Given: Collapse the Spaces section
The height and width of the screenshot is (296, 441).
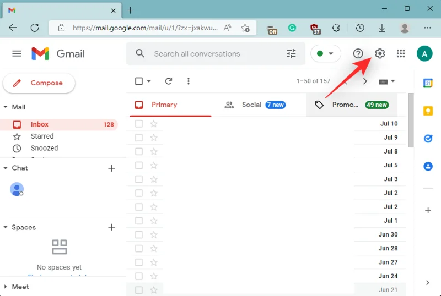Looking at the screenshot, I should [x=6, y=227].
